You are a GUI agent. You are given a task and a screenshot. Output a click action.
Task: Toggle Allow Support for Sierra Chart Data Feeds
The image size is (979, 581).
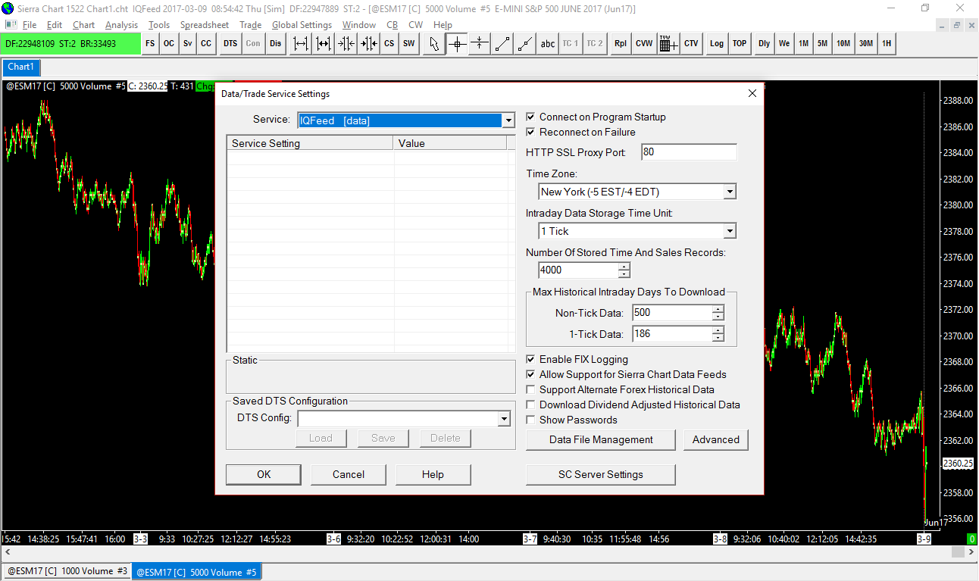[x=531, y=375]
